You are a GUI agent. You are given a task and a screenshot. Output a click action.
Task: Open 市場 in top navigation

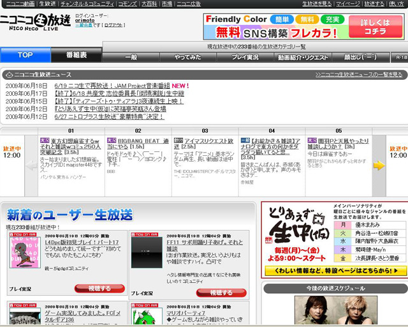click(x=167, y=4)
